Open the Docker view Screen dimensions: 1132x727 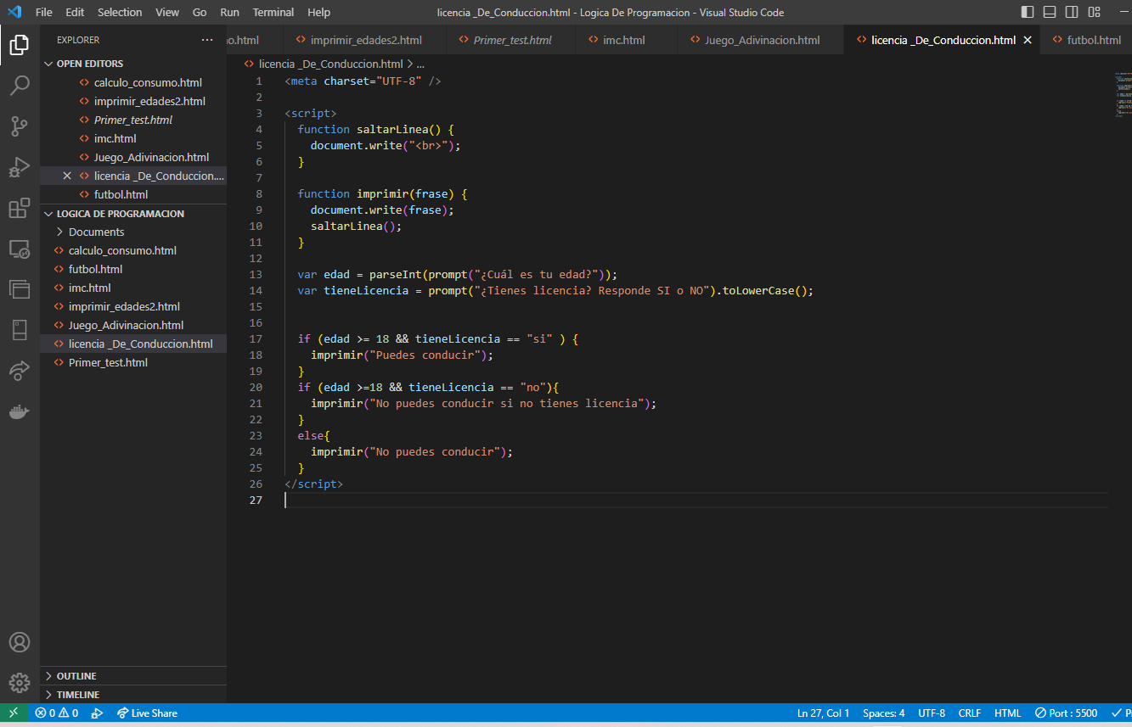(x=20, y=411)
